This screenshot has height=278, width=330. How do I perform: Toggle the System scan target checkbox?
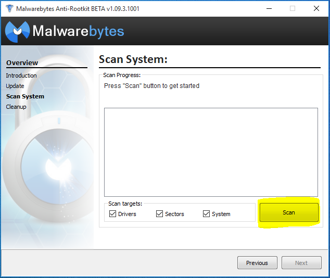(206, 214)
